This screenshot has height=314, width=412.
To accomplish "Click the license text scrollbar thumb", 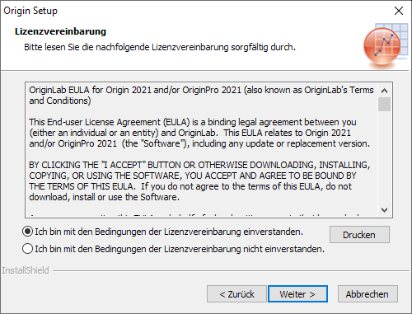I will click(385, 104).
